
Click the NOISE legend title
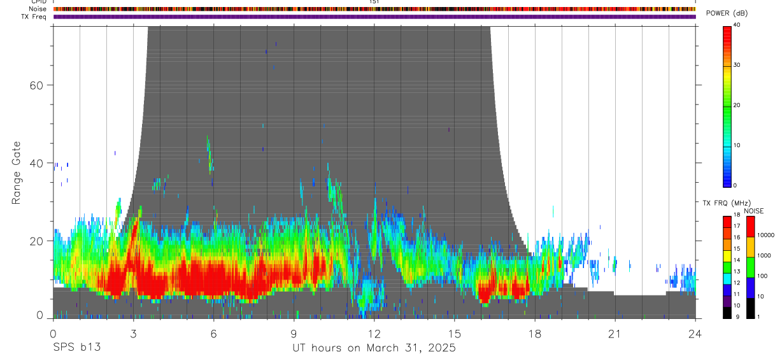click(x=754, y=211)
